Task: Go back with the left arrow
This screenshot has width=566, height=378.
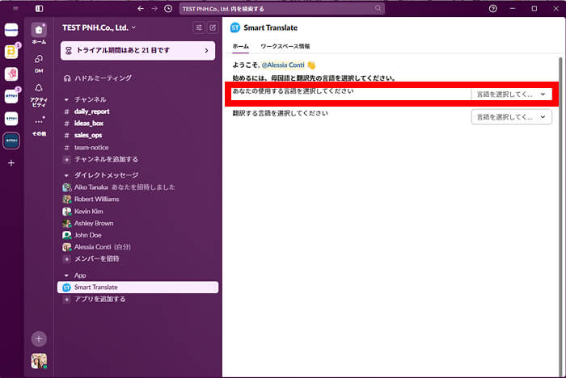Action: 141,9
